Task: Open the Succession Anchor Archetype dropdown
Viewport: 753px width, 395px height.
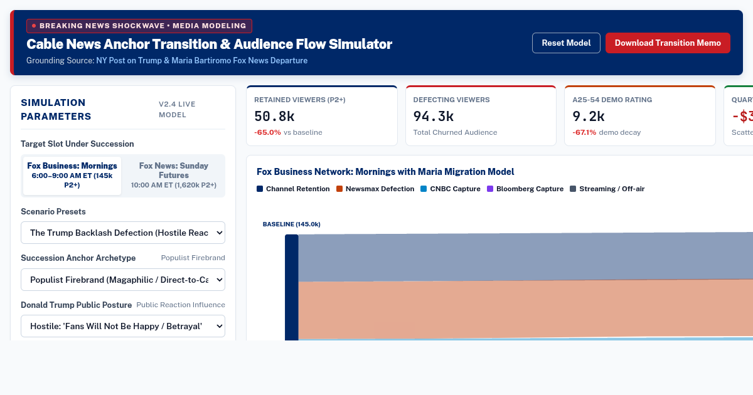Action: coord(123,280)
